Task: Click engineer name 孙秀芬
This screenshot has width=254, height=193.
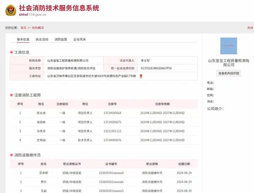Action: pos(41,131)
